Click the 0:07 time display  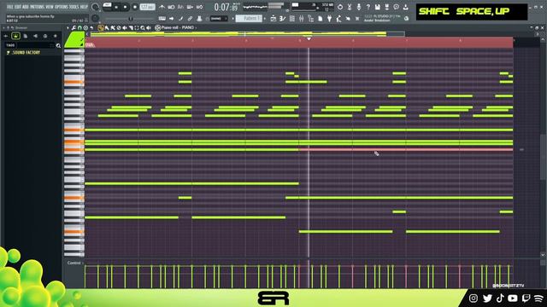pyautogui.click(x=226, y=7)
